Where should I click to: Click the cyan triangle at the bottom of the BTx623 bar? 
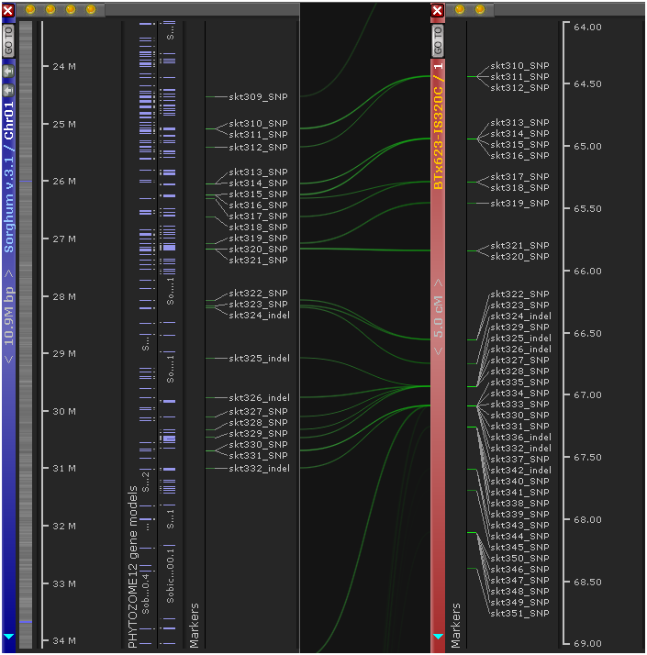pos(438,636)
